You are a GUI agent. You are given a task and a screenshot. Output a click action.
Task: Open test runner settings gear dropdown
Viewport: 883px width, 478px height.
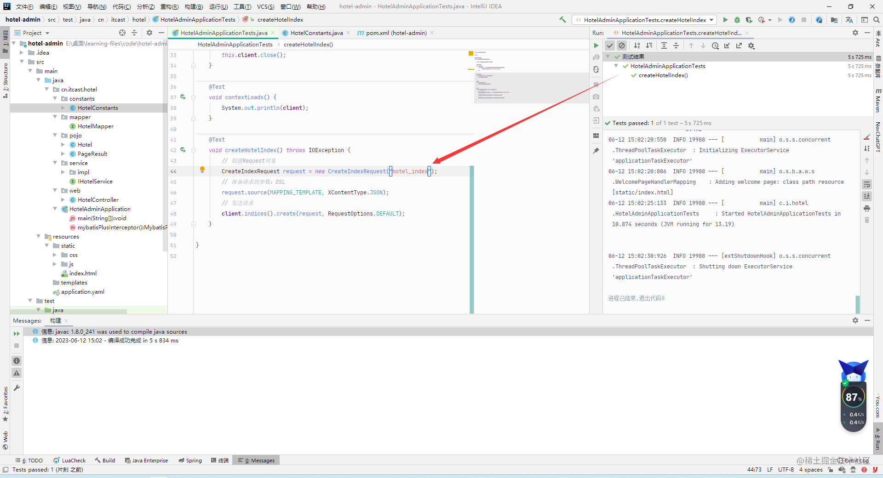(x=751, y=46)
